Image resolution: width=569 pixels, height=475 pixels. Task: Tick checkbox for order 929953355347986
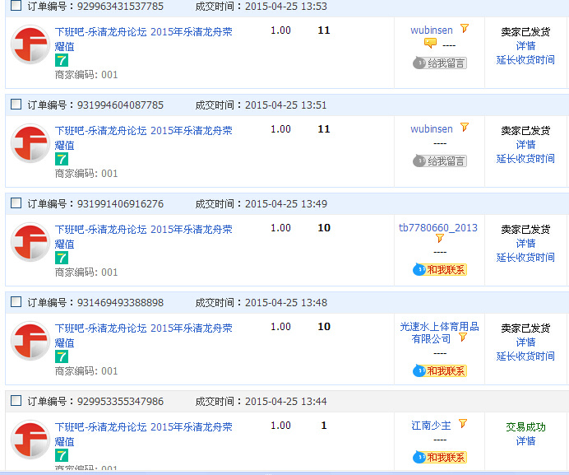pos(16,400)
